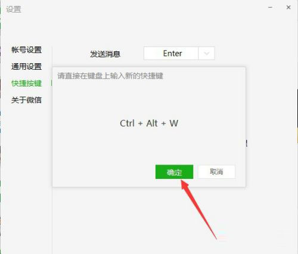This screenshot has width=298, height=254.
Task: Switch to the 通用设置 tab
Action: pos(26,66)
